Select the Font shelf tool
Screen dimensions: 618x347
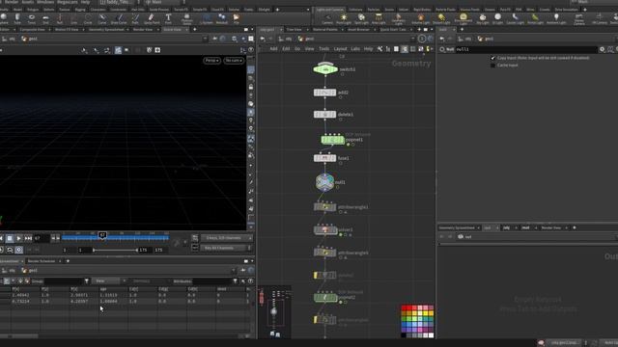(168, 18)
